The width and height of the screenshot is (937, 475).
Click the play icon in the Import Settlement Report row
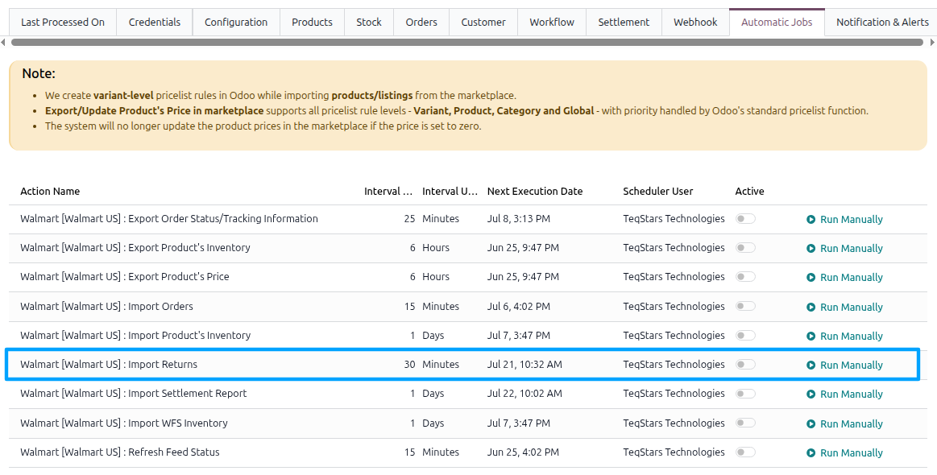(811, 394)
